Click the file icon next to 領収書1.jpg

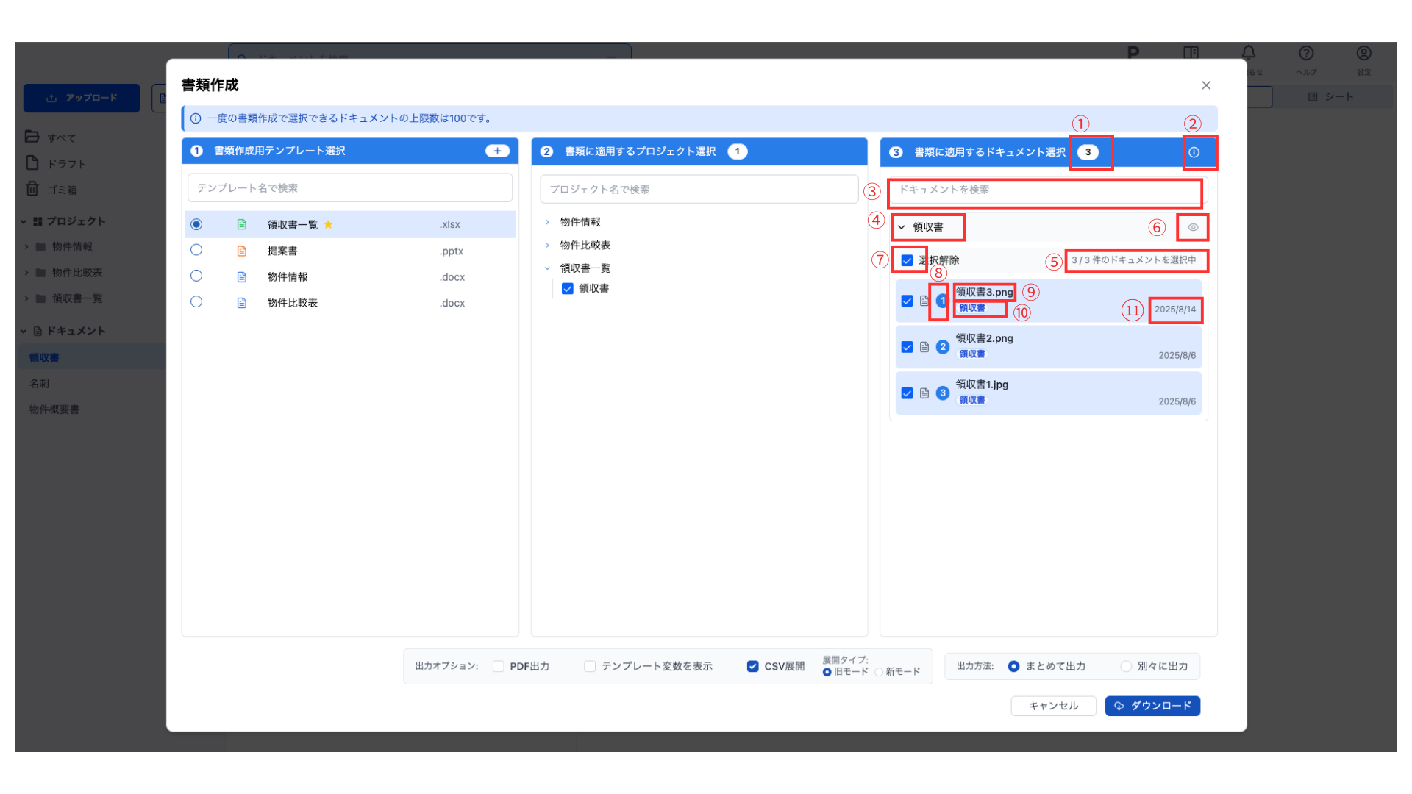coord(924,393)
